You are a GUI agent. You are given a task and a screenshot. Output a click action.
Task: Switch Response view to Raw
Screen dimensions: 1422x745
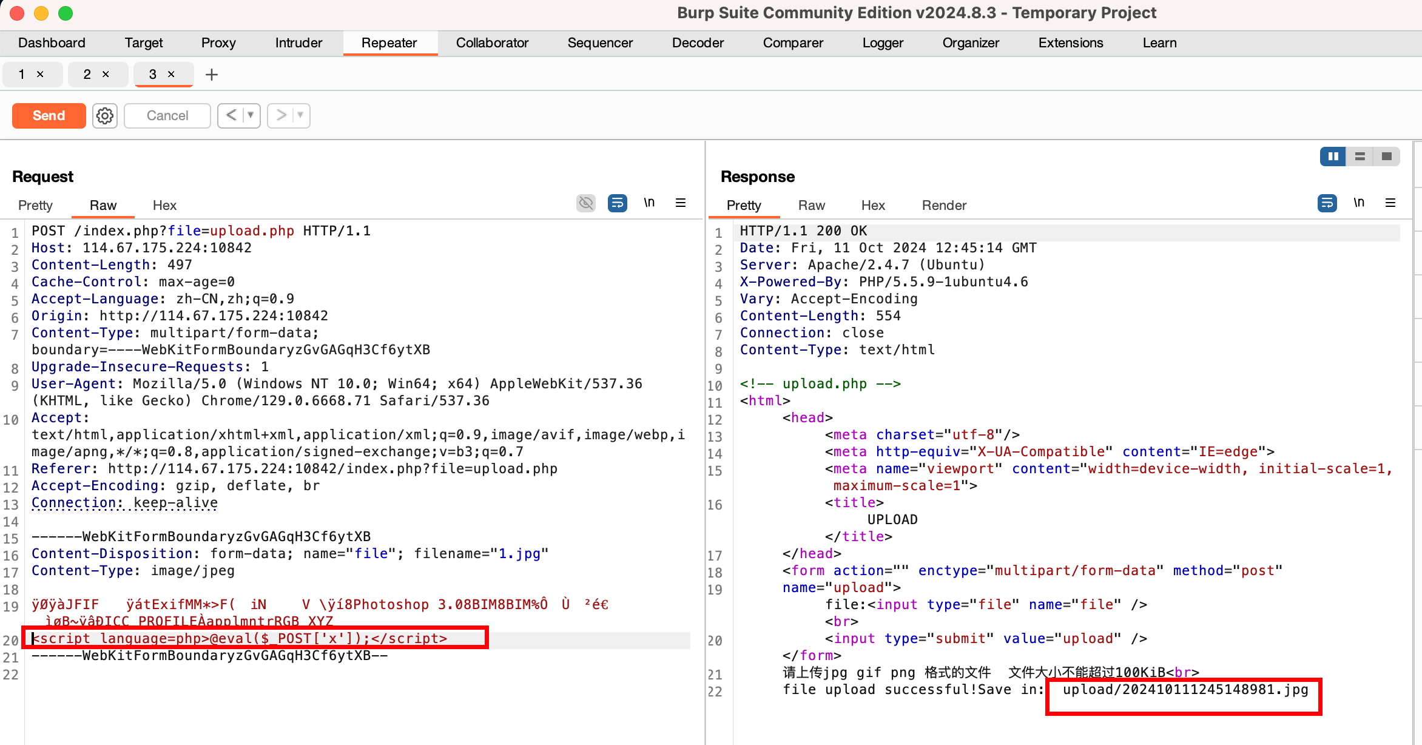[x=812, y=205]
